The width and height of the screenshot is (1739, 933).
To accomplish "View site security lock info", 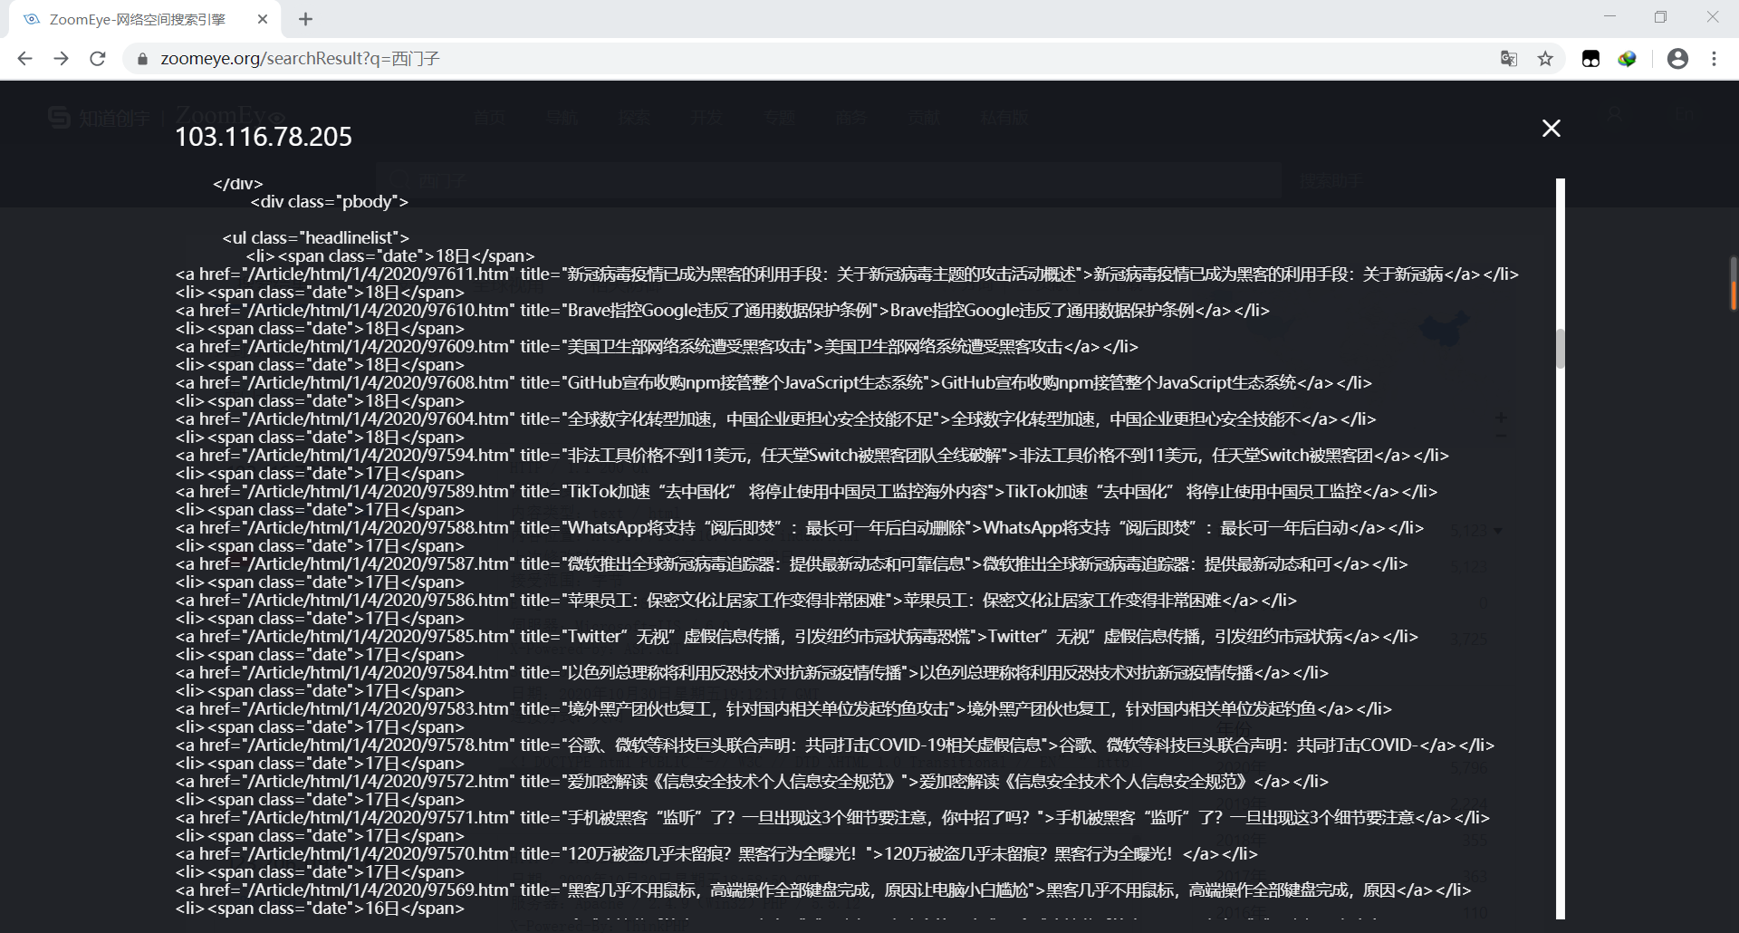I will pos(141,59).
